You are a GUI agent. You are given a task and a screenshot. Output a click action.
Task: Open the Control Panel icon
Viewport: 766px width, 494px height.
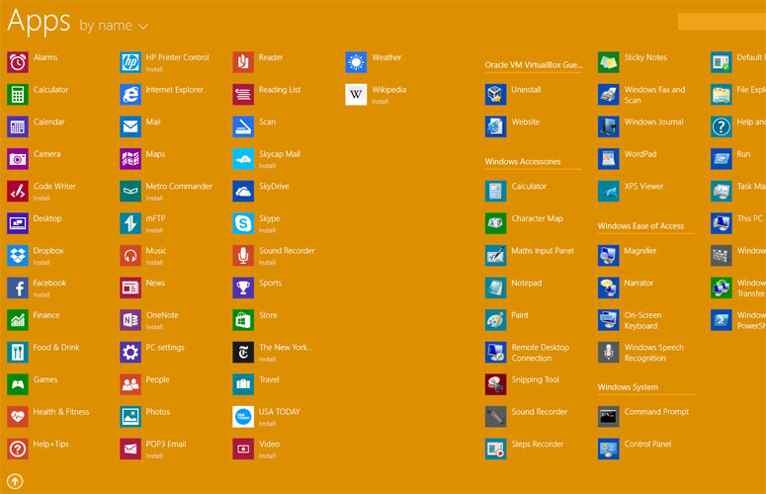pyautogui.click(x=609, y=450)
